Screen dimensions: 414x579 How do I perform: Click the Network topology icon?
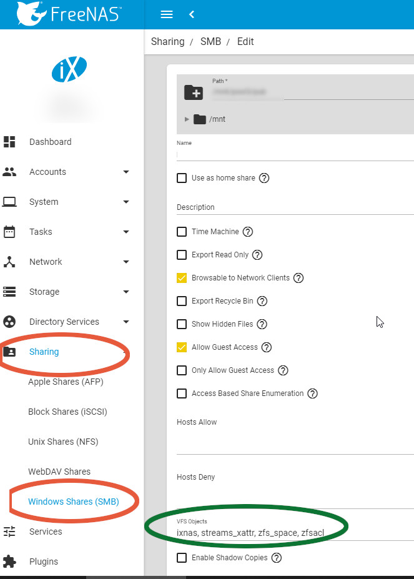click(9, 262)
